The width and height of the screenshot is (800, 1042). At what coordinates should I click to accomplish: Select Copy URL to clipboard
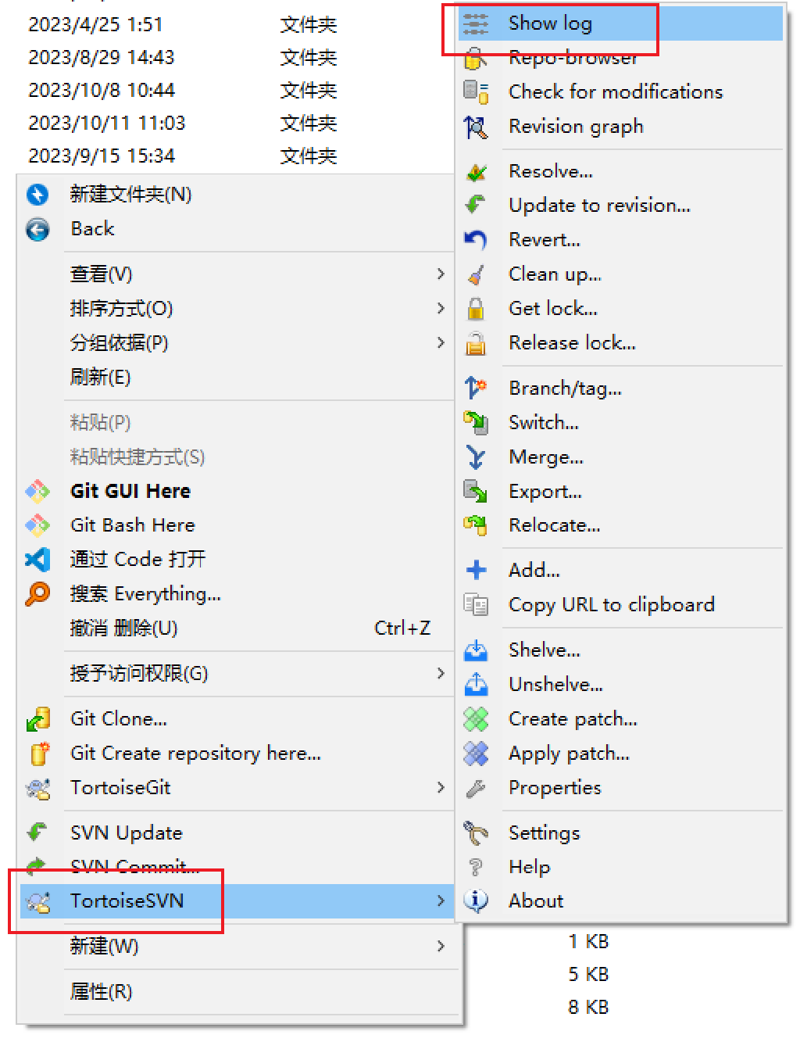pyautogui.click(x=611, y=605)
